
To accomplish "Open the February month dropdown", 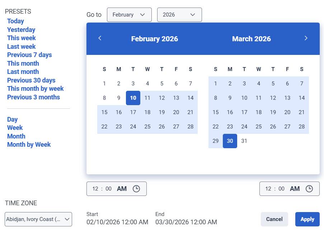I will [x=129, y=15].
